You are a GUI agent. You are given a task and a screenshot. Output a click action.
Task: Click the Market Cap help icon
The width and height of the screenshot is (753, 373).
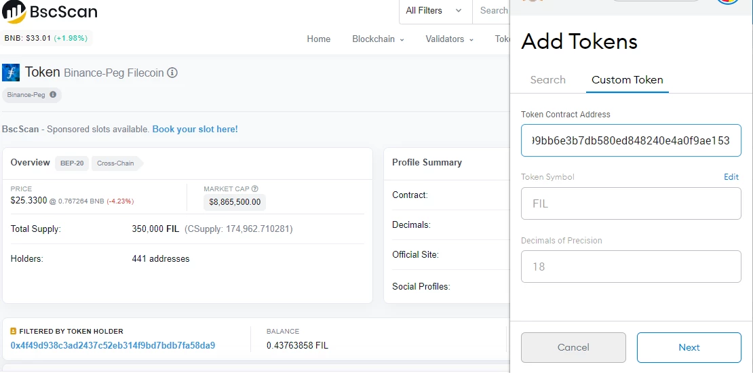click(x=255, y=189)
